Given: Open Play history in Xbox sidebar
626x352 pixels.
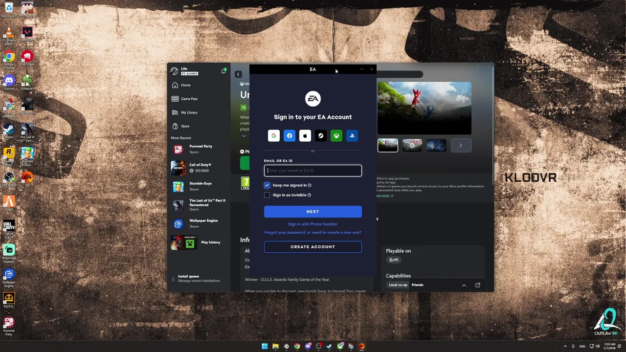Looking at the screenshot, I should (200, 242).
